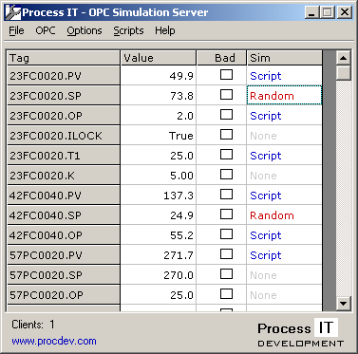
Task: Select the Script sim cell for 42FC0040.PV
Action: tap(284, 195)
